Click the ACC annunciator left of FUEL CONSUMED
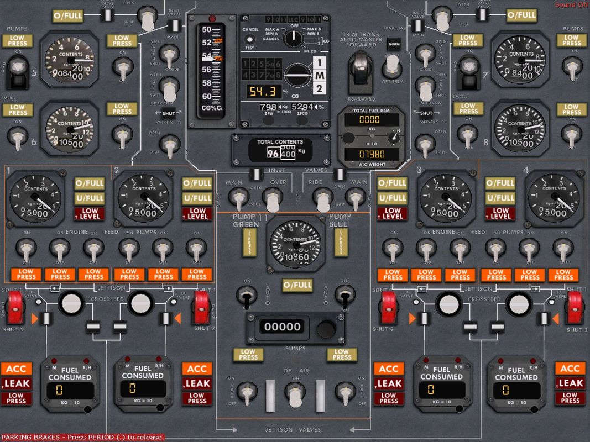590x442 pixels. coord(16,369)
